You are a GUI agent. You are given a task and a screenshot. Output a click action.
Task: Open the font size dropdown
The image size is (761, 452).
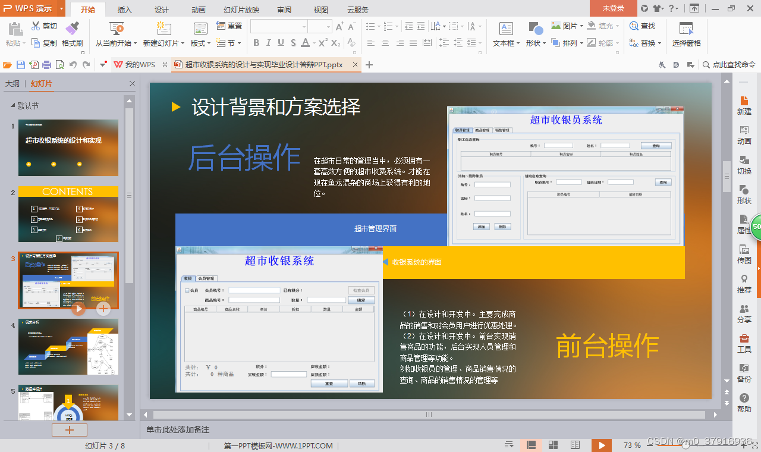pos(327,26)
